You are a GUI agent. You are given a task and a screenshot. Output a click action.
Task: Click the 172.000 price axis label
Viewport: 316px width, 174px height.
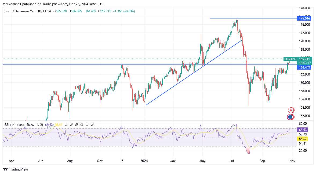304,33
